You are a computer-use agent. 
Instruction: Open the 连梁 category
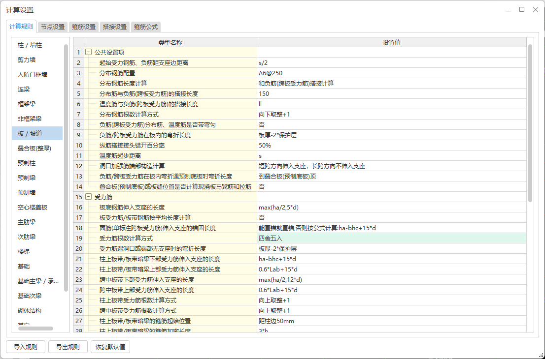pyautogui.click(x=37, y=89)
